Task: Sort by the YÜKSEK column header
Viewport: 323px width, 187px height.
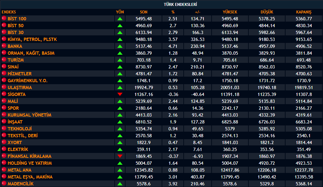Action: tap(230, 12)
